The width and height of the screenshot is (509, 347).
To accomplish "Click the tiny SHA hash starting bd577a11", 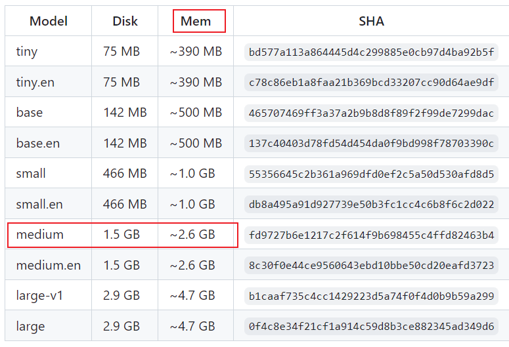I will tap(371, 52).
